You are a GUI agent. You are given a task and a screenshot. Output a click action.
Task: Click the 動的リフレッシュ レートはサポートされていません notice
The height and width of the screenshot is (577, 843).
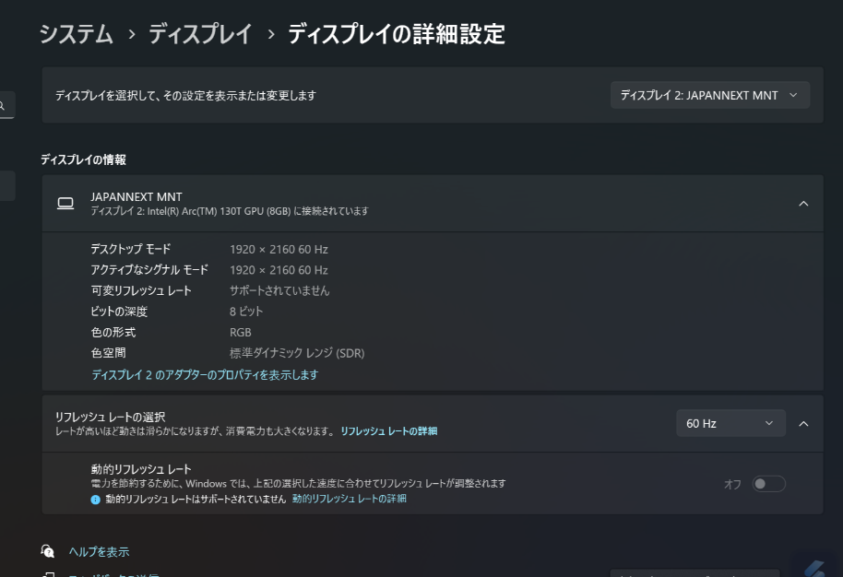[x=196, y=499]
